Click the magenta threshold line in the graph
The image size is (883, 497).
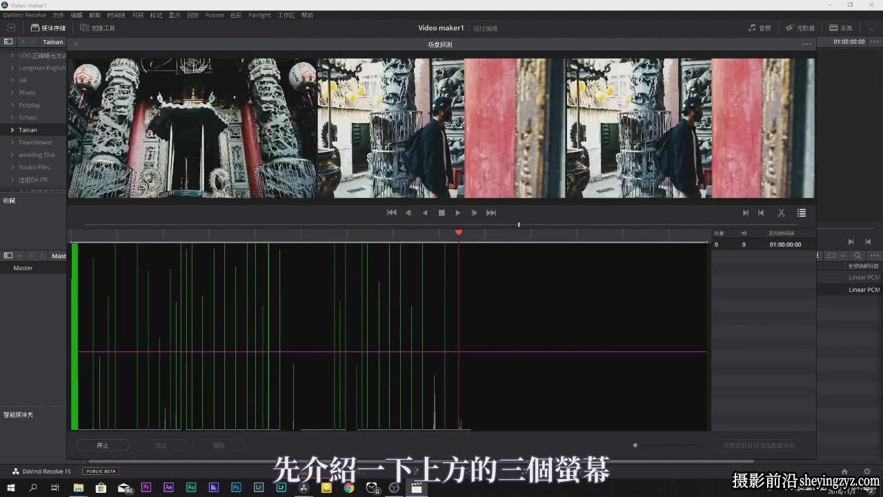point(392,352)
